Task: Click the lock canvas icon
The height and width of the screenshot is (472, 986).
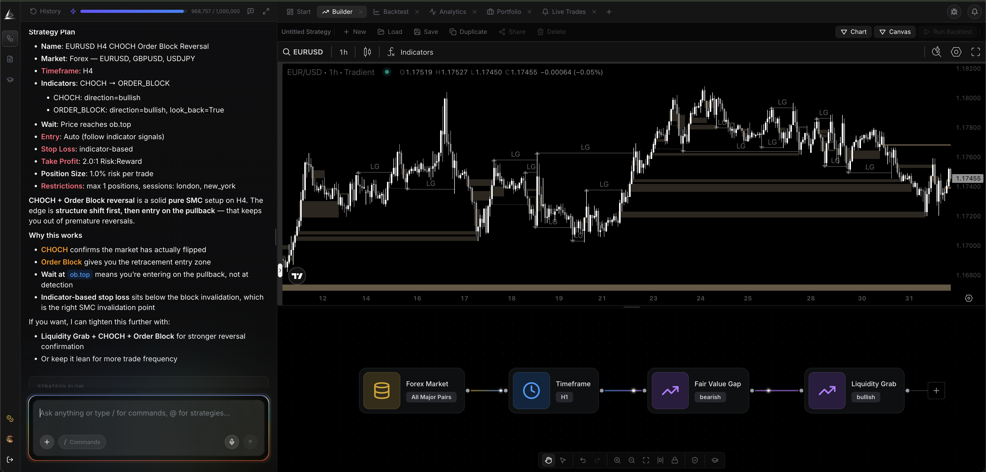Action: [x=675, y=460]
